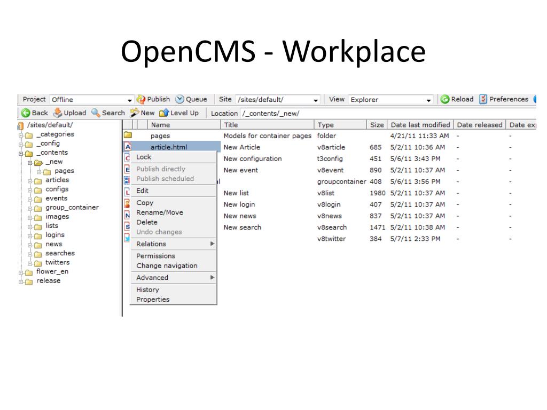Expand the flower_en tree node
Screen dimensions: 547x410
tap(21, 272)
